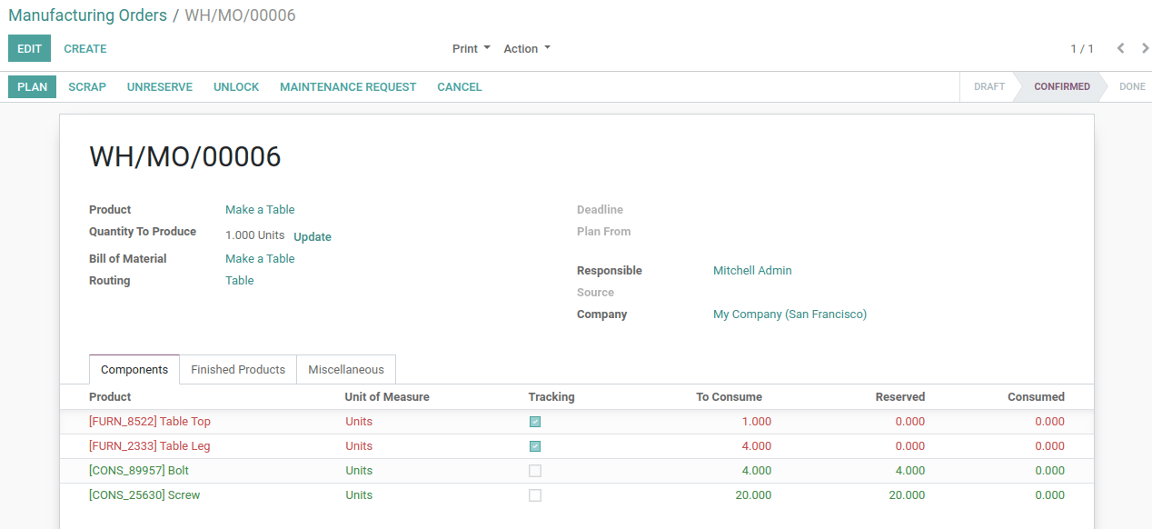Click the WH/MO/00006 order title
The height and width of the screenshot is (529, 1152).
[185, 157]
